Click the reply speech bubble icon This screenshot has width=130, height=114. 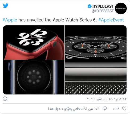(x=105, y=108)
